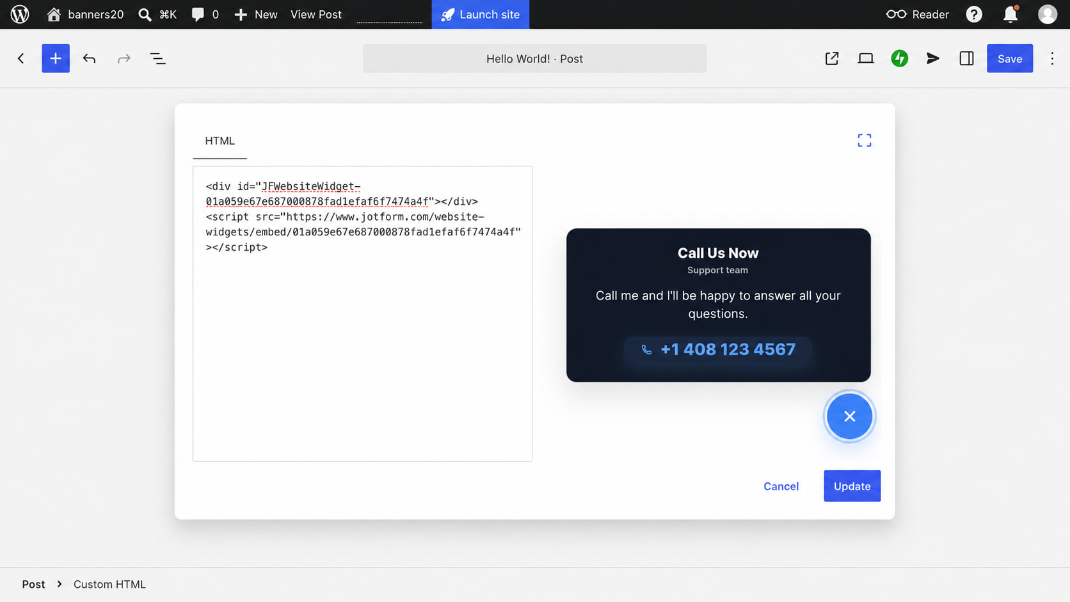Open the New content menu
1070x602 pixels.
point(255,14)
